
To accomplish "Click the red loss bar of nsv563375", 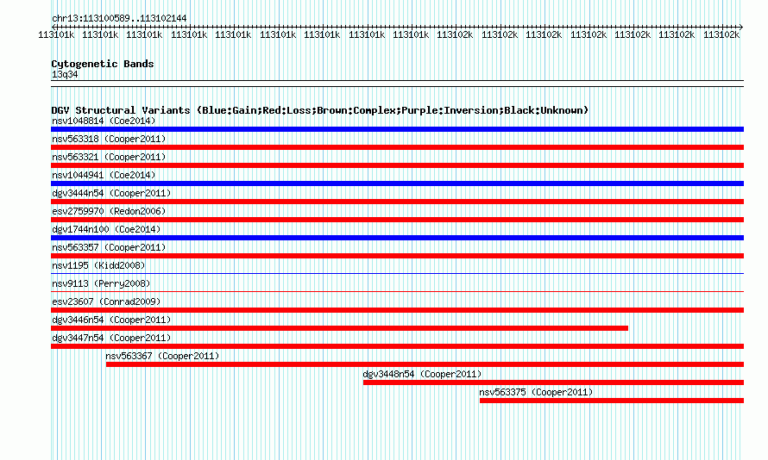I will click(612, 401).
